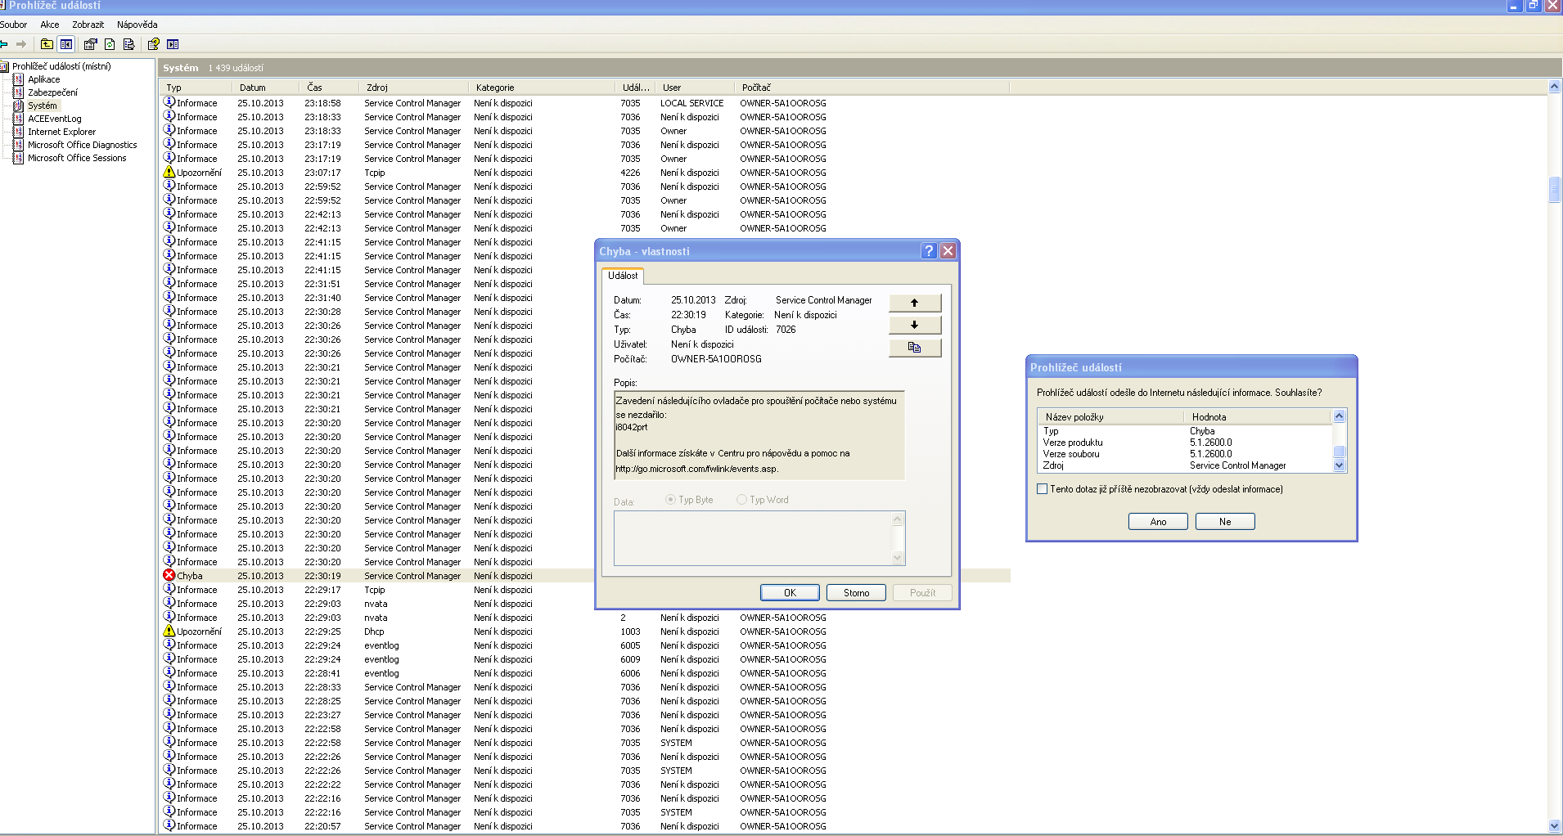This screenshot has width=1563, height=836.
Task: Click the Export List toolbar icon
Action: [x=128, y=44]
